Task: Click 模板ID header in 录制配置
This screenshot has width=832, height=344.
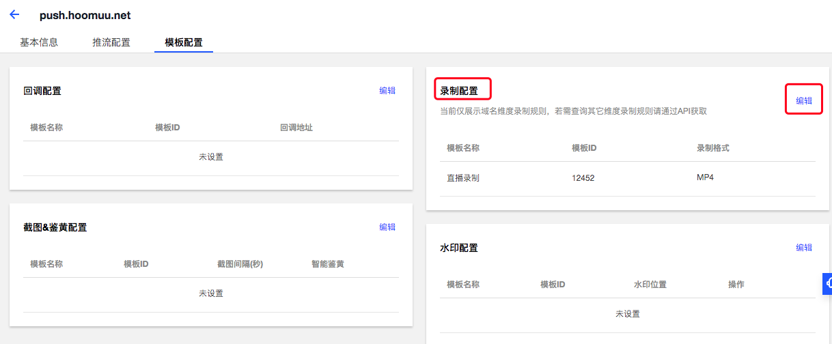Action: (584, 147)
